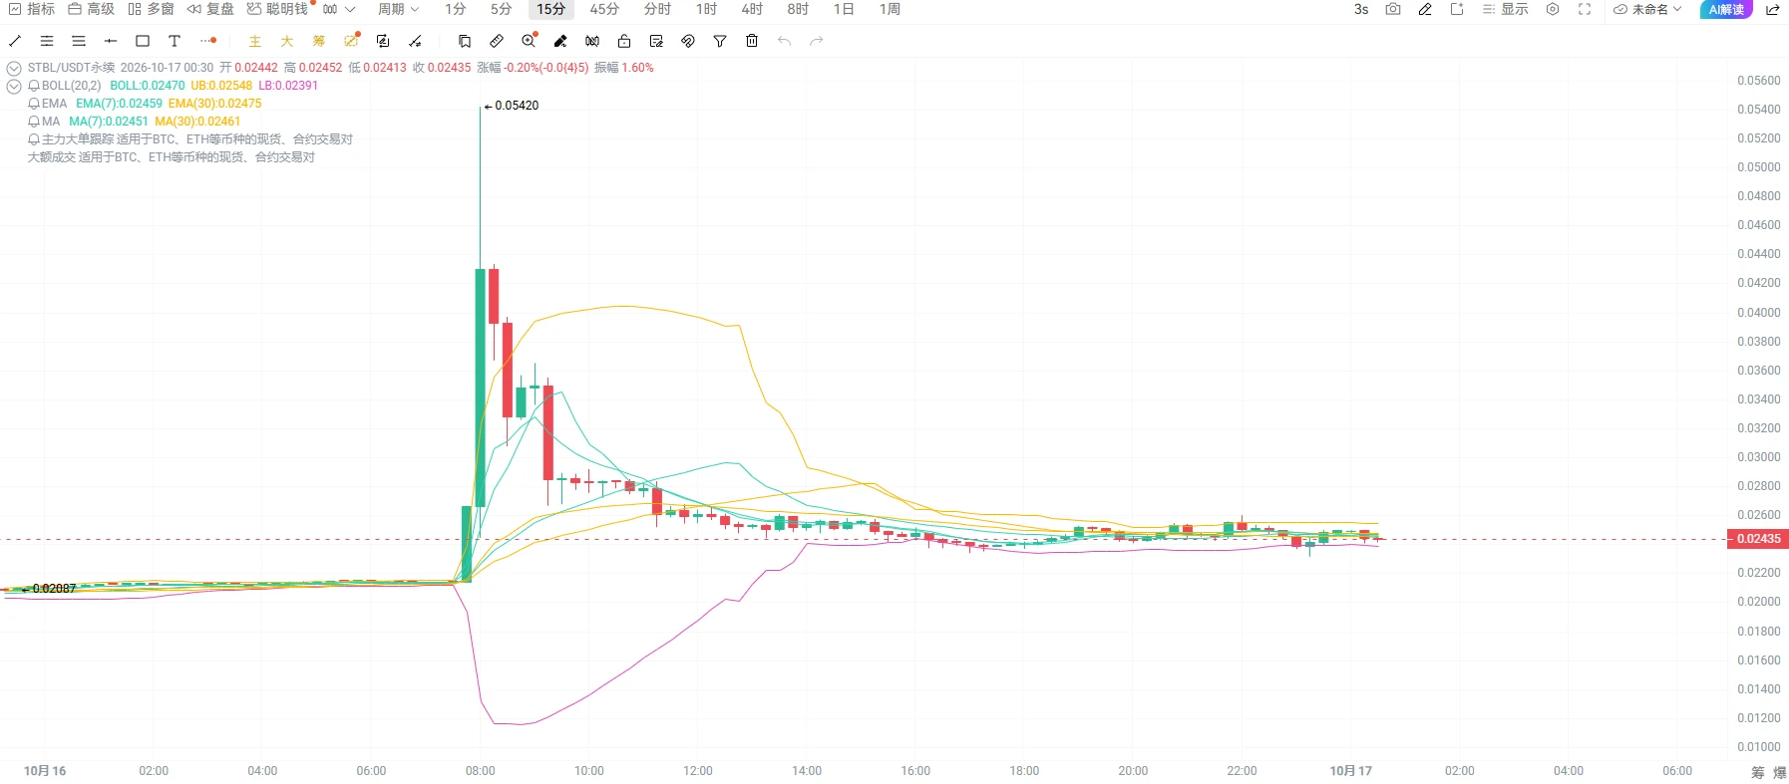Screen dimensions: 1789x784
Task: Switch to the 5分 timeframe
Action: [501, 9]
